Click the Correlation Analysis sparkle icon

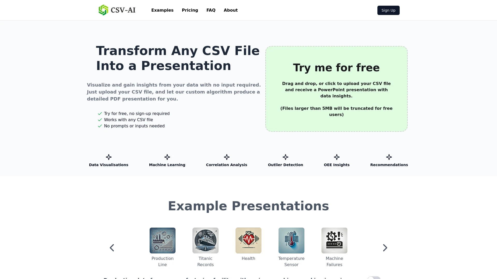click(x=226, y=157)
